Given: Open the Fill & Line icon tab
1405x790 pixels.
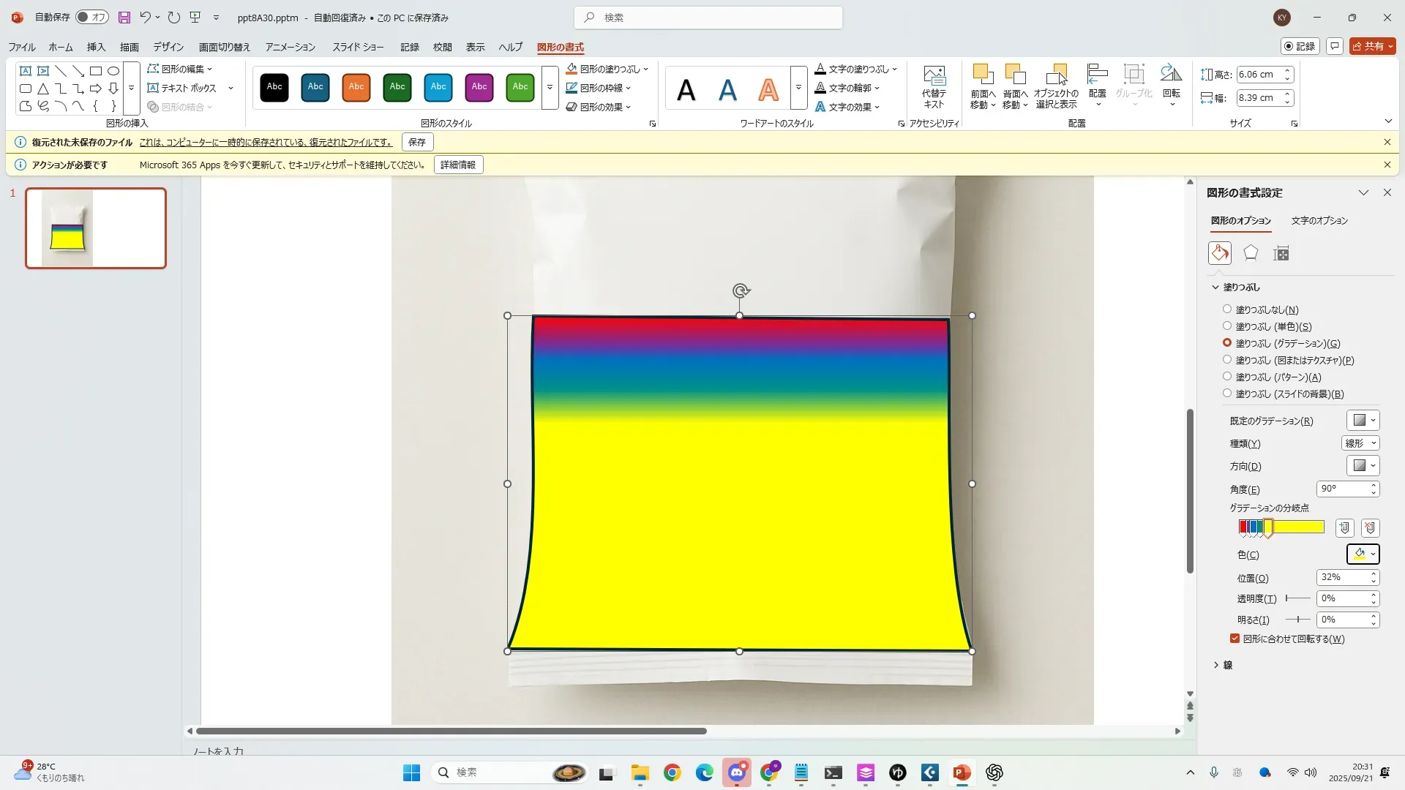Looking at the screenshot, I should (x=1219, y=253).
